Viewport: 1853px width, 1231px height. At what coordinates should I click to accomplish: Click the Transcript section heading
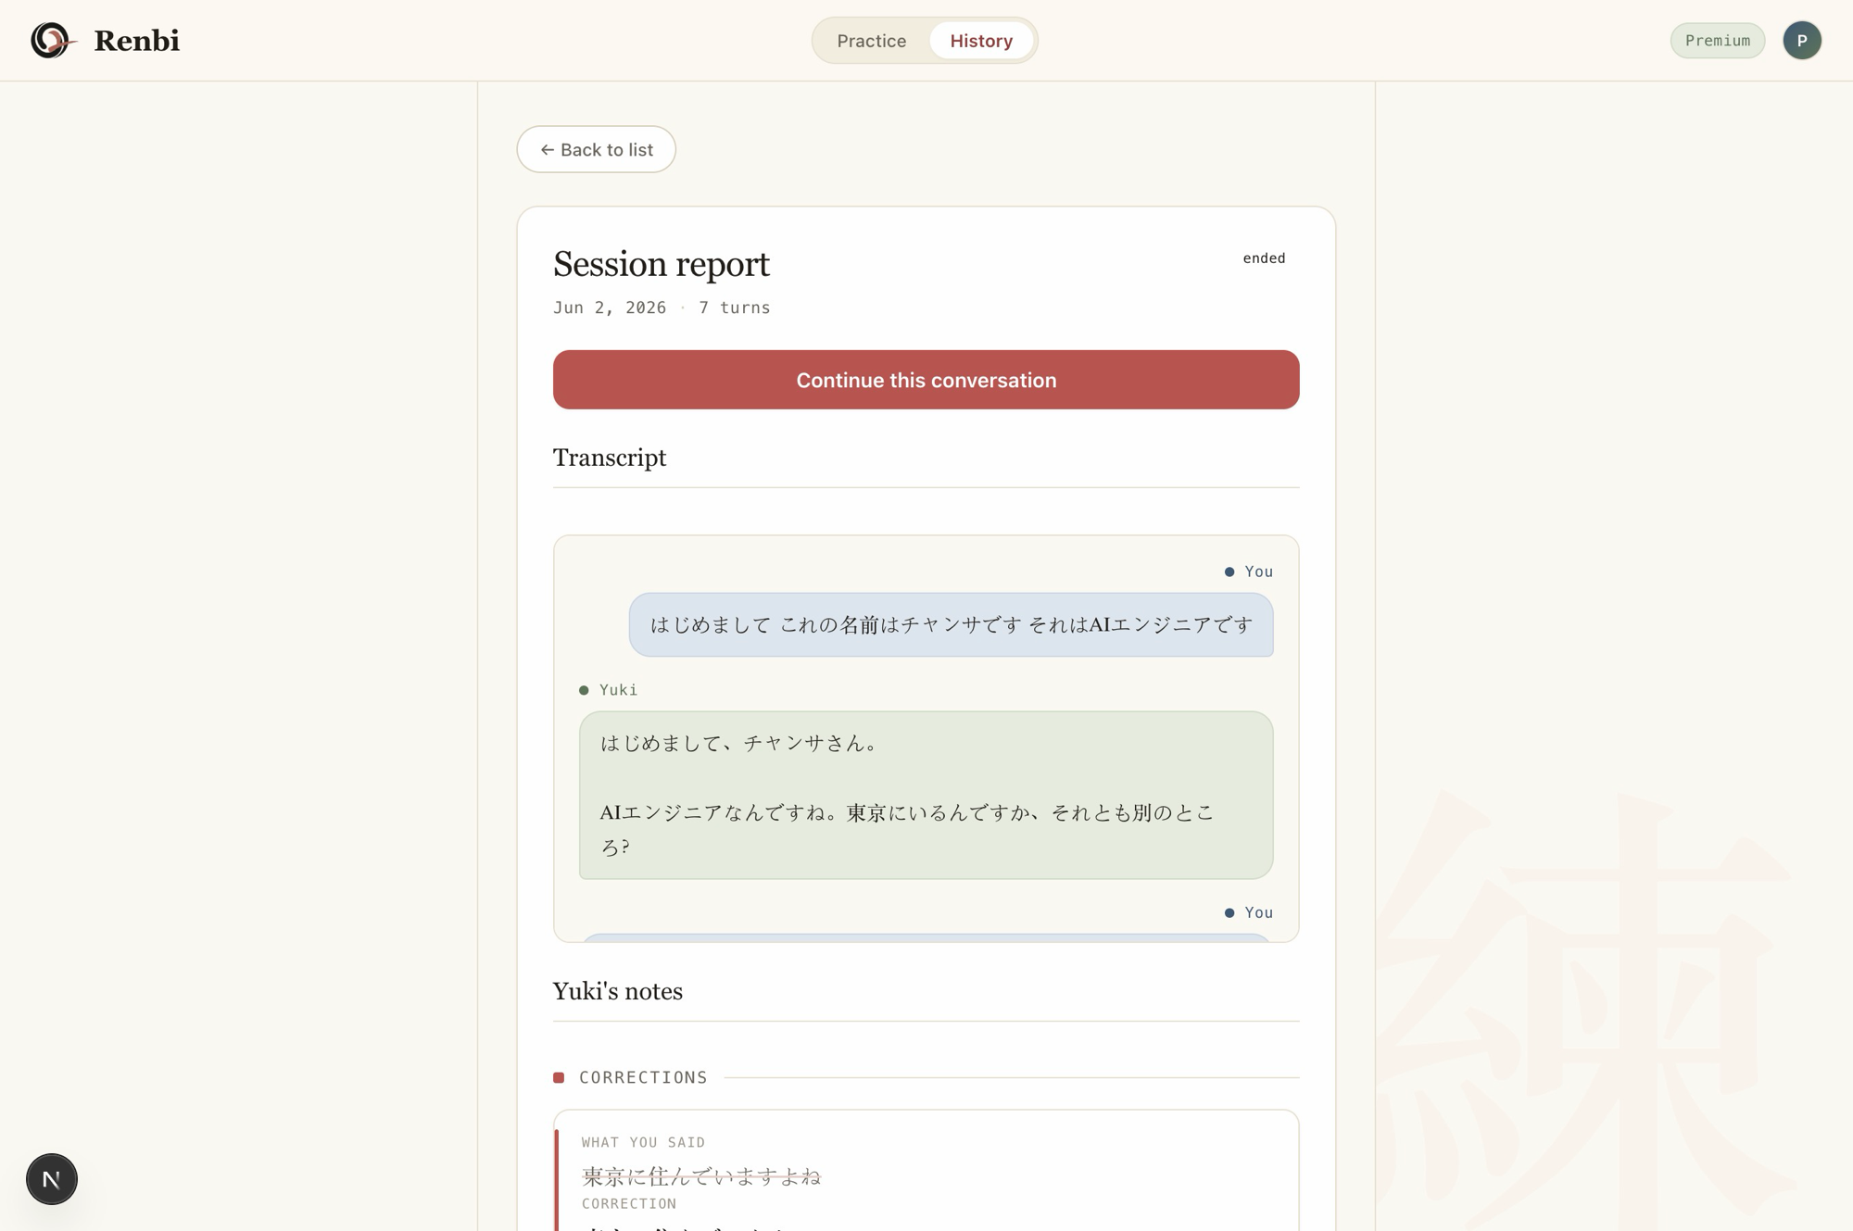[x=610, y=458]
